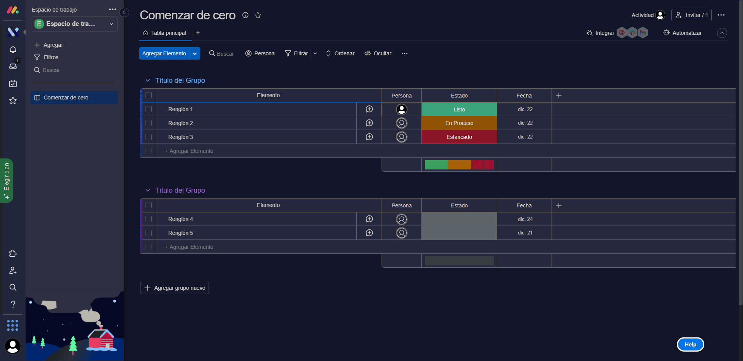Select all items in first group header checkbox
This screenshot has height=361, width=743.
pyautogui.click(x=149, y=95)
